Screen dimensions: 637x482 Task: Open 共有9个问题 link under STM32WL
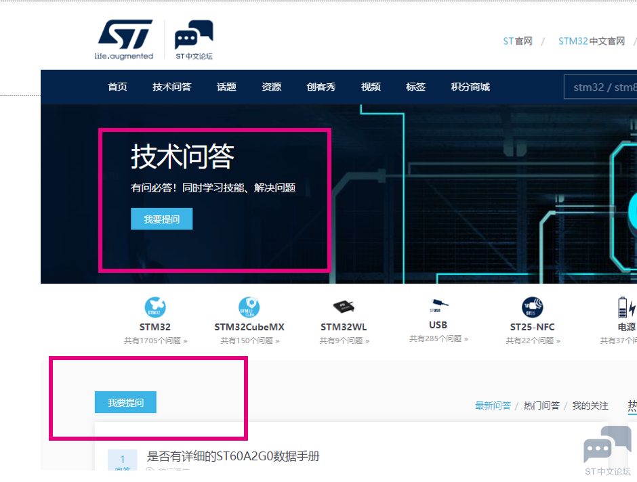[344, 341]
